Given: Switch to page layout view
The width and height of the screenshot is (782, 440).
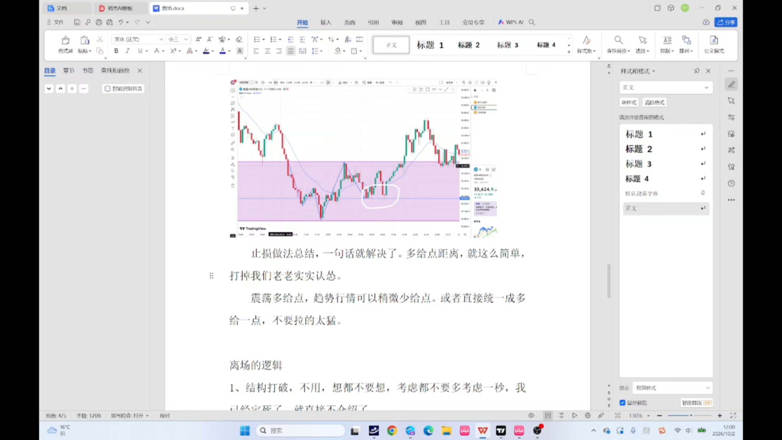Looking at the screenshot, I should [548, 416].
